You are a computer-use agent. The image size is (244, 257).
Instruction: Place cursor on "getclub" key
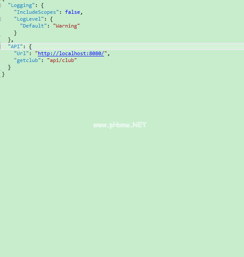coord(28,60)
